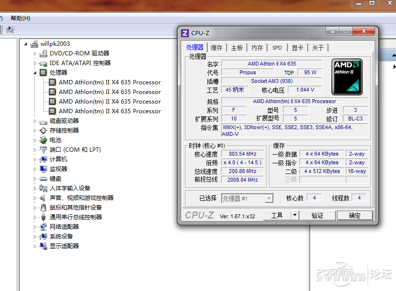Click the TDP value 95 W

click(310, 73)
